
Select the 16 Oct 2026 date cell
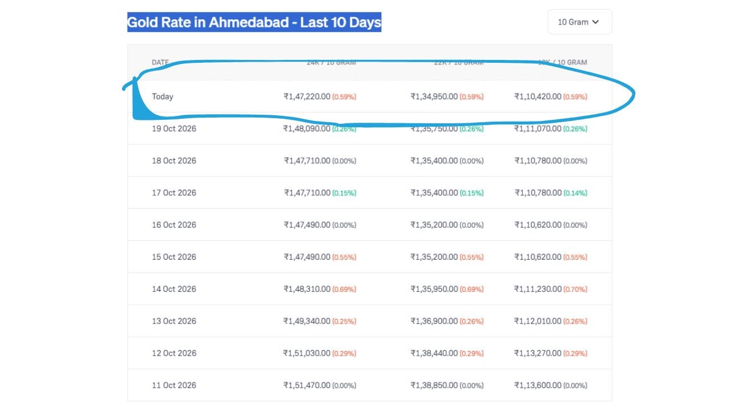point(174,224)
